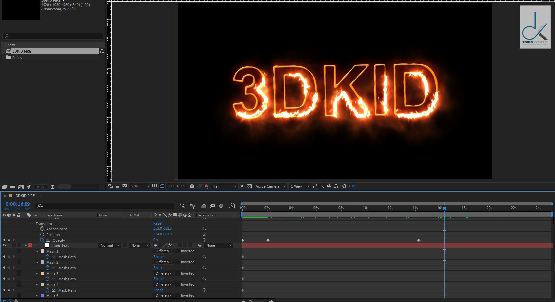The height and width of the screenshot is (302, 555).
Task: Open the Mask 2 Shape link
Action: pos(159,268)
